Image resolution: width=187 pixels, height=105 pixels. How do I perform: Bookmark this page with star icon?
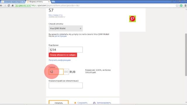[177, 6]
